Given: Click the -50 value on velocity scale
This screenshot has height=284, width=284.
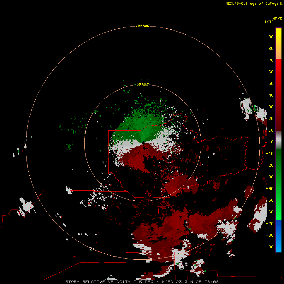Looking at the screenshot, I should point(270,200).
